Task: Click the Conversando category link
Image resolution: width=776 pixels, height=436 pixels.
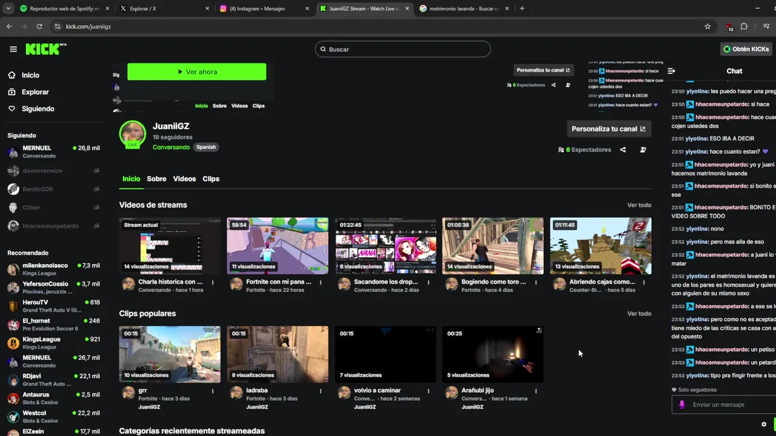Action: (x=171, y=147)
